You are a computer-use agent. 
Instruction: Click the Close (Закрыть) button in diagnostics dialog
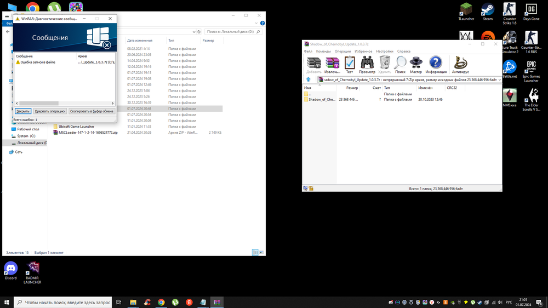(x=23, y=111)
